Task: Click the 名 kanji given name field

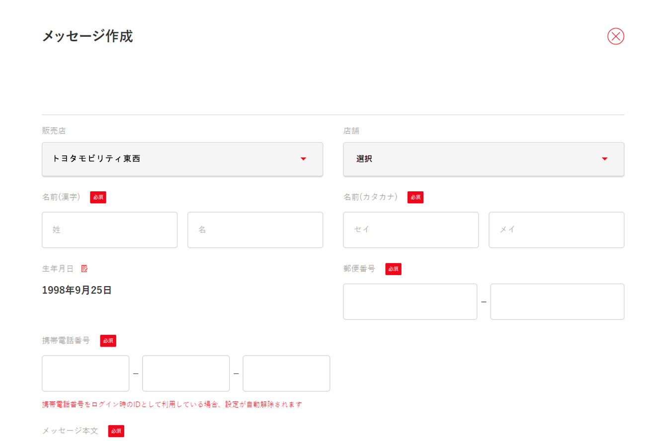Action: (x=255, y=230)
